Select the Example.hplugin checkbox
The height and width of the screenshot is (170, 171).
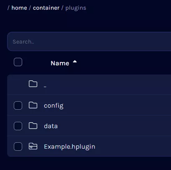pos(18,147)
